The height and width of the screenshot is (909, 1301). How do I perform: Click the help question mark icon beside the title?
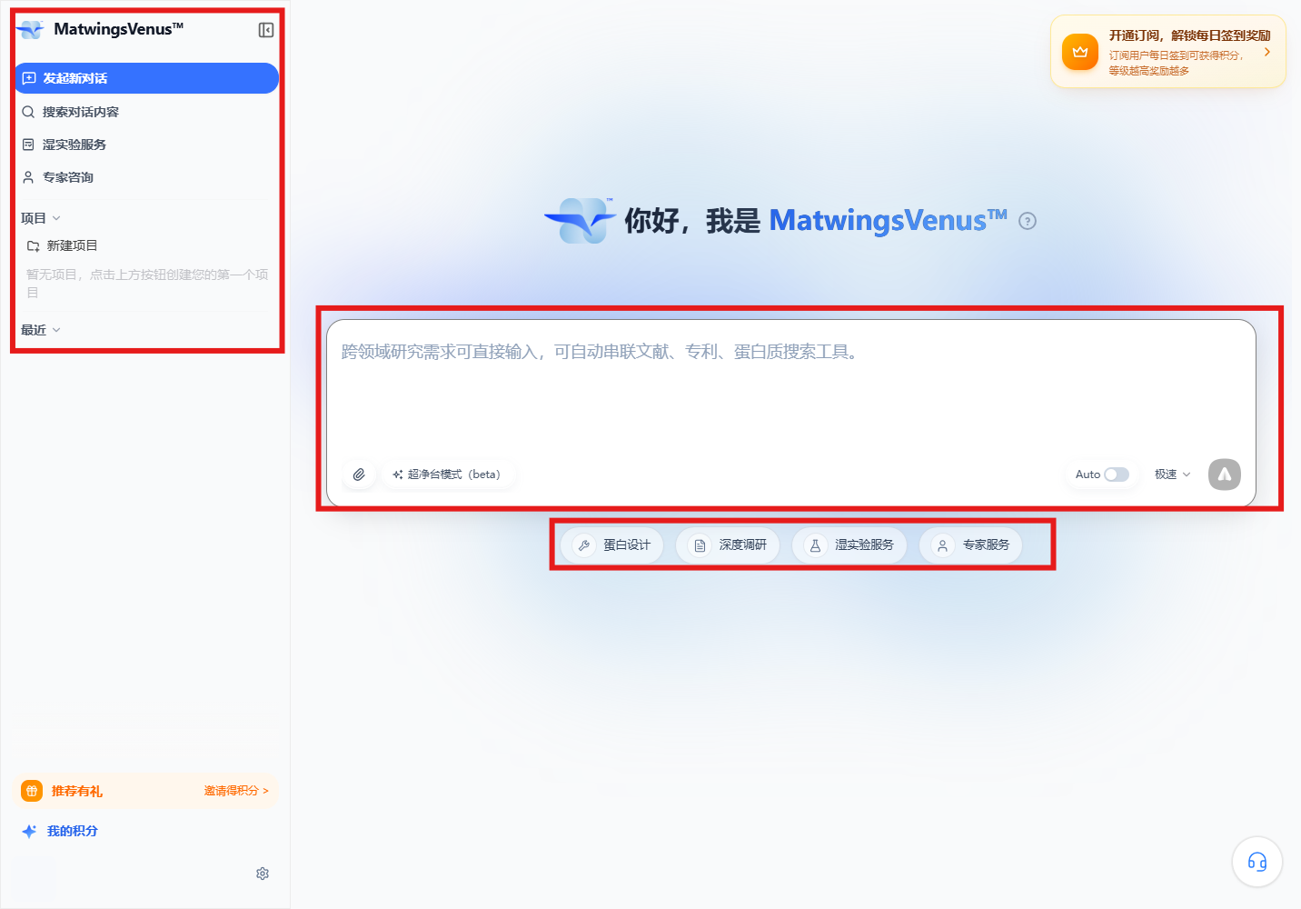[1028, 221]
